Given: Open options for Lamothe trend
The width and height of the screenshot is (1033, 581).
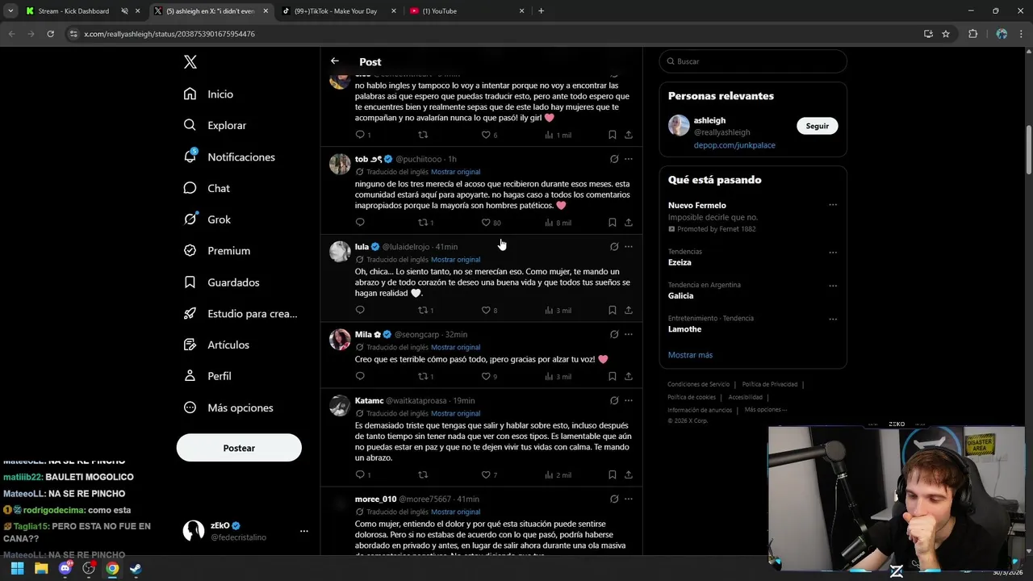Looking at the screenshot, I should tap(833, 319).
